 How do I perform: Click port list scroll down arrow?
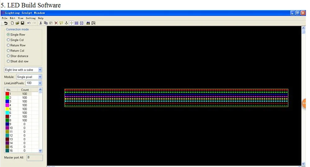[x=40, y=151]
